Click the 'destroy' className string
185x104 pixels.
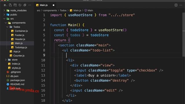click(x=120, y=80)
